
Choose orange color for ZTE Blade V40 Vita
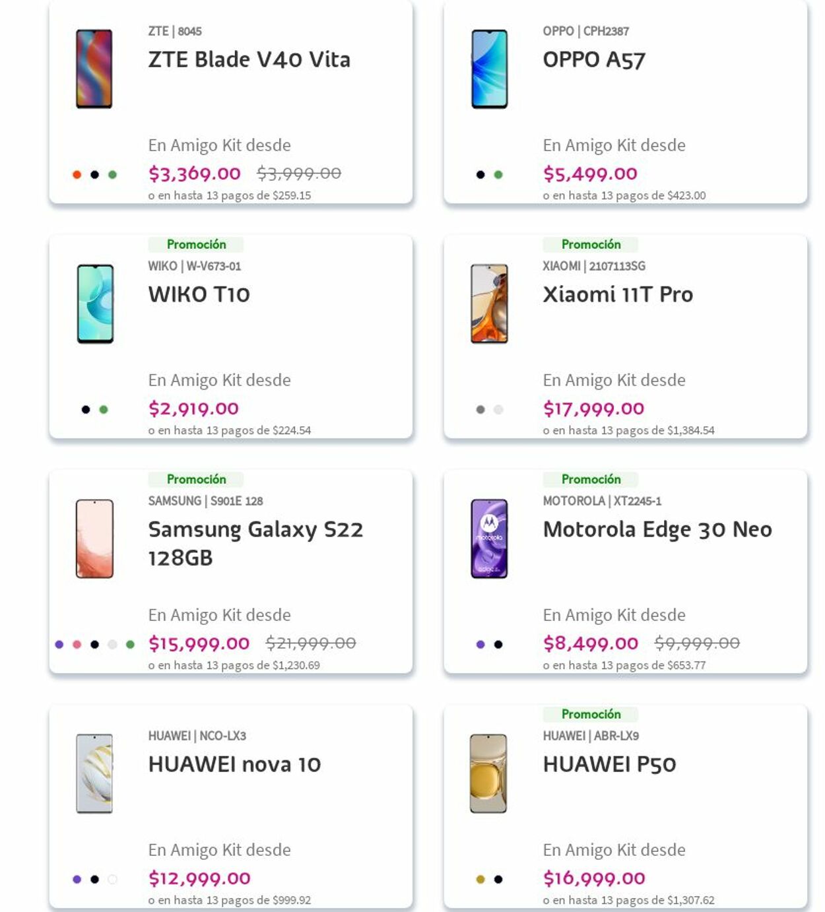(77, 174)
